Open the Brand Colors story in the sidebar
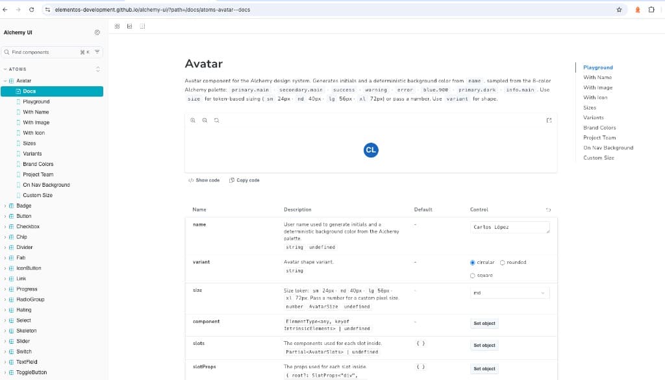665x380 pixels. (x=38, y=164)
